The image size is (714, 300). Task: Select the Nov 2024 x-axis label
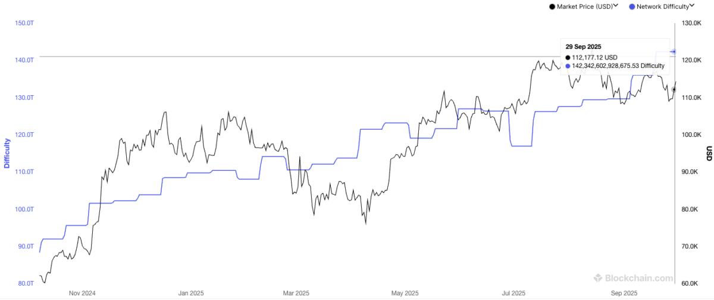[x=82, y=293]
